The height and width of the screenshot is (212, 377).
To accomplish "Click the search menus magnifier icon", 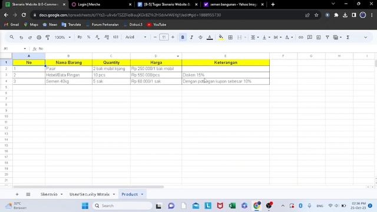I will (x=12, y=37).
